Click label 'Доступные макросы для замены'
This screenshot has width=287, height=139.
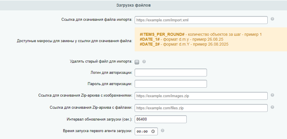[x=75, y=41]
